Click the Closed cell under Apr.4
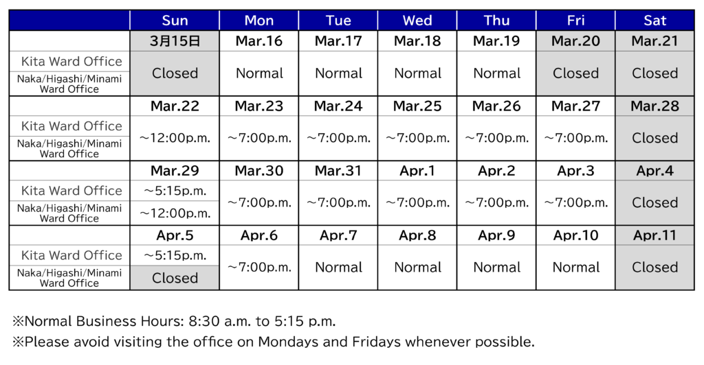Viewport: 704px width, 365px height. [654, 202]
